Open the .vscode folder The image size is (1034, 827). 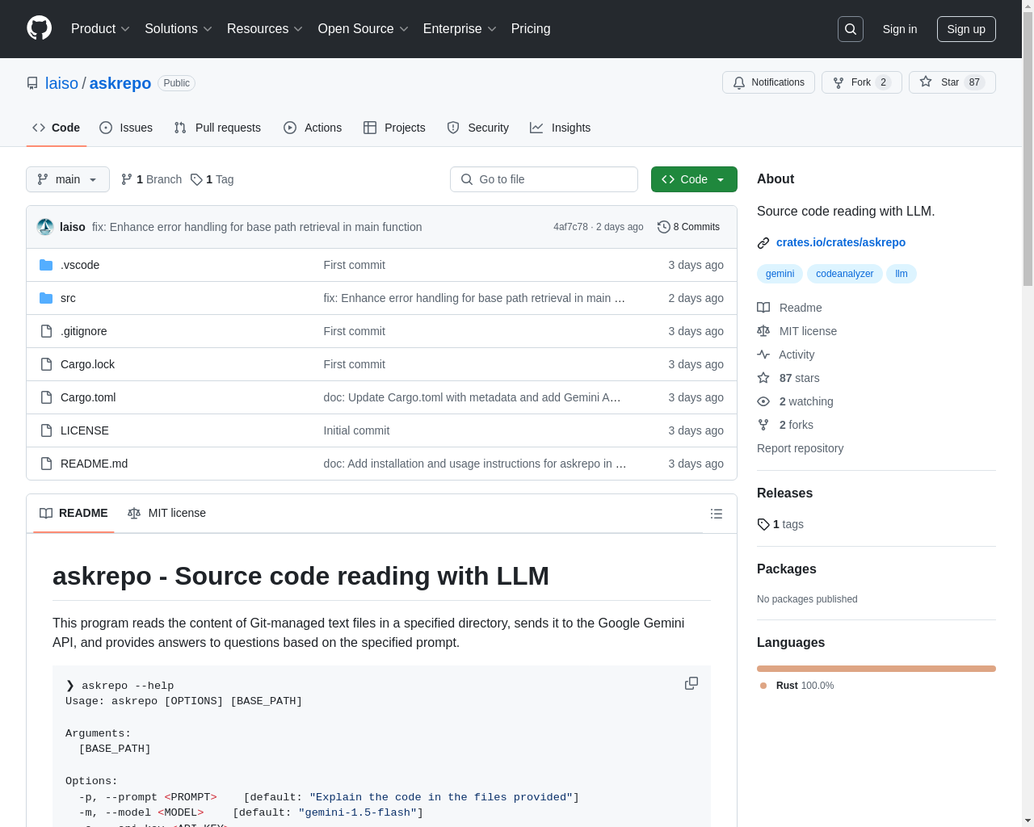pyautogui.click(x=80, y=265)
